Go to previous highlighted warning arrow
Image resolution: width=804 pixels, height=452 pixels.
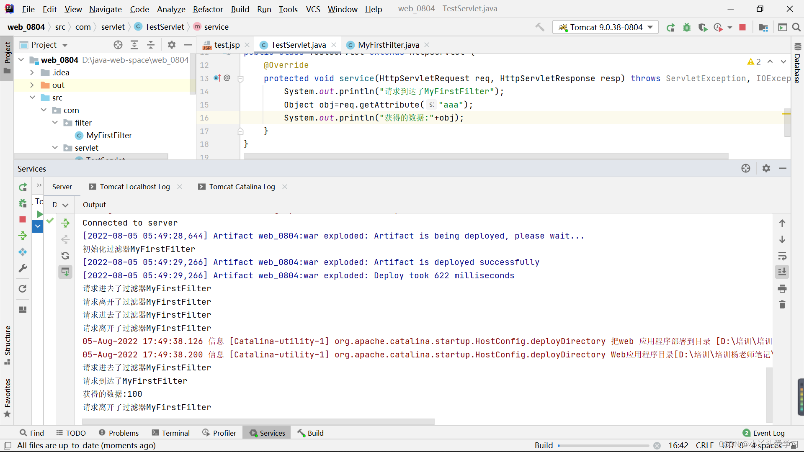(x=770, y=62)
